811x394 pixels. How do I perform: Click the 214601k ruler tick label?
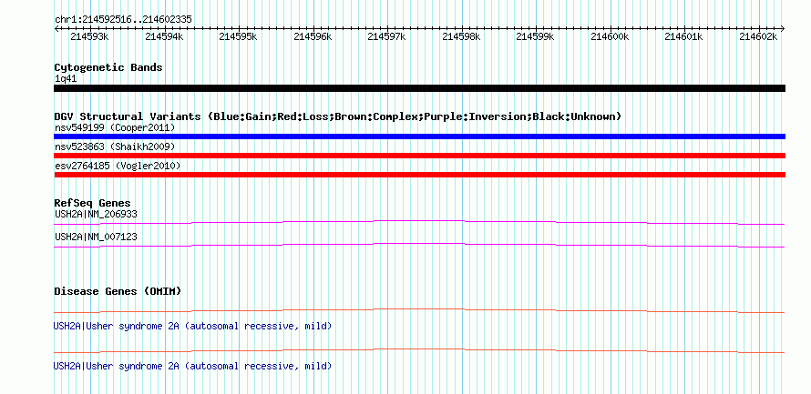point(683,36)
